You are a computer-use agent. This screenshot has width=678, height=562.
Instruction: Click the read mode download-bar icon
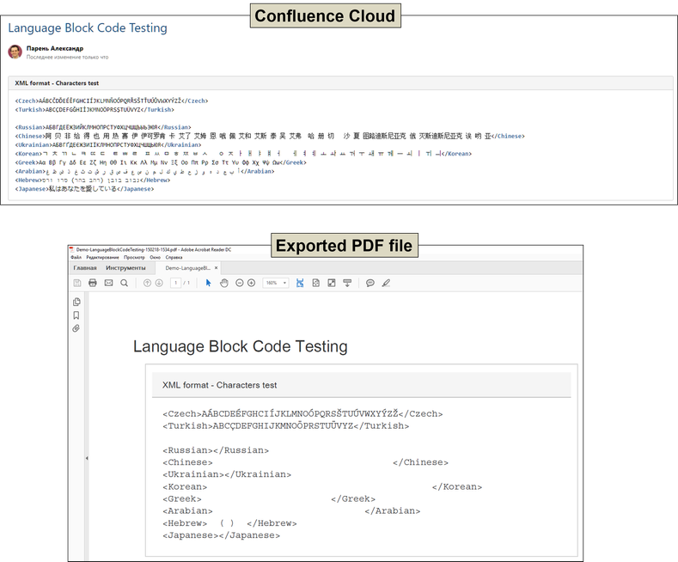point(347,283)
